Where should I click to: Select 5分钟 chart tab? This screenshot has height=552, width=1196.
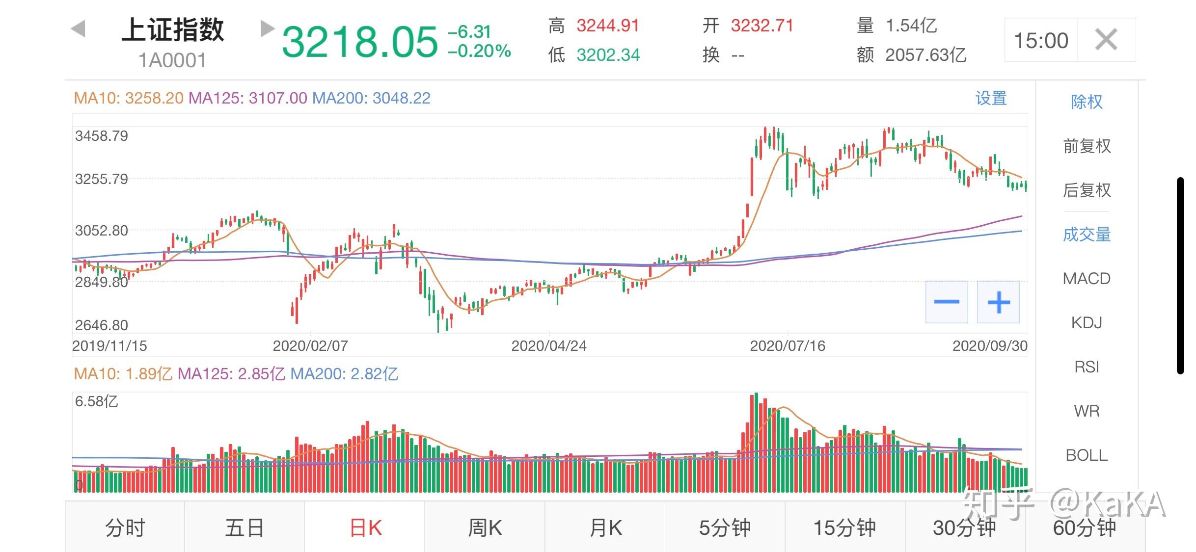tap(725, 527)
